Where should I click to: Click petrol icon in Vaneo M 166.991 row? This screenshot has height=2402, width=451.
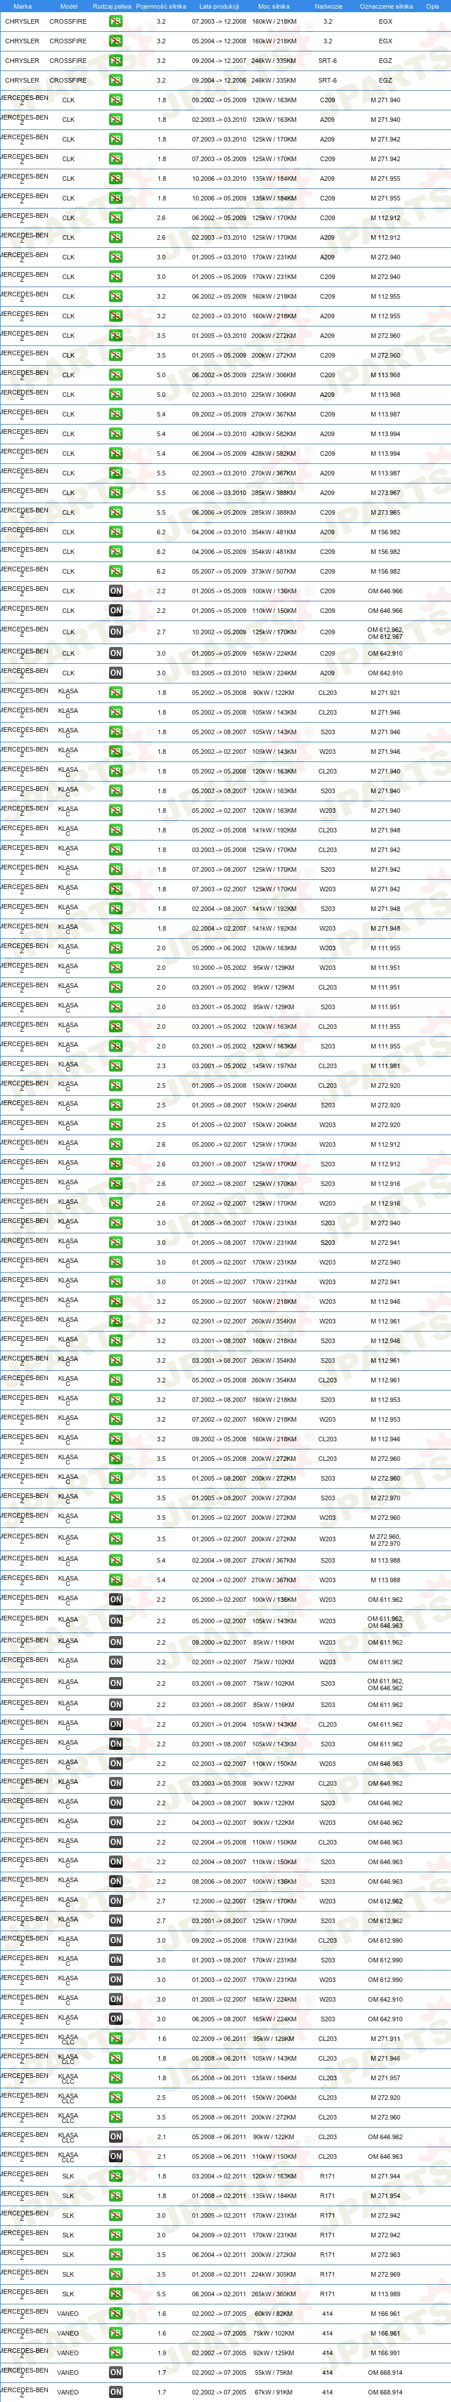pos(115,2352)
